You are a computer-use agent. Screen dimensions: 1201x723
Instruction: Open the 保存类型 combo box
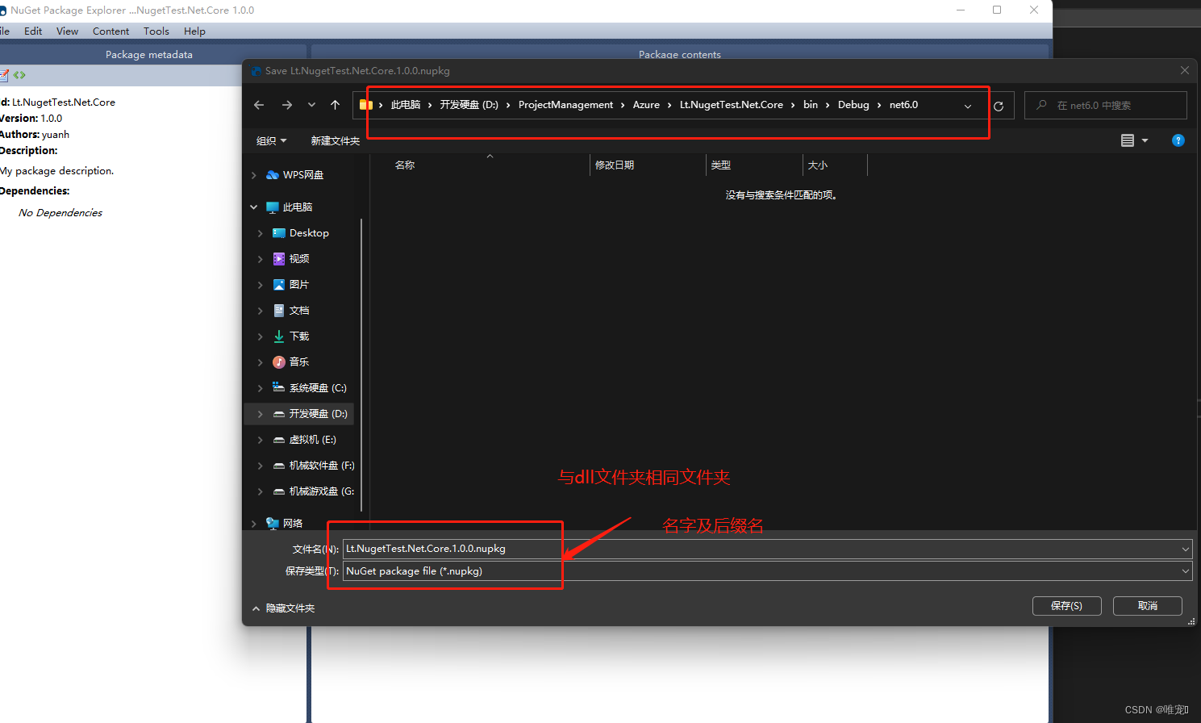[x=767, y=571]
